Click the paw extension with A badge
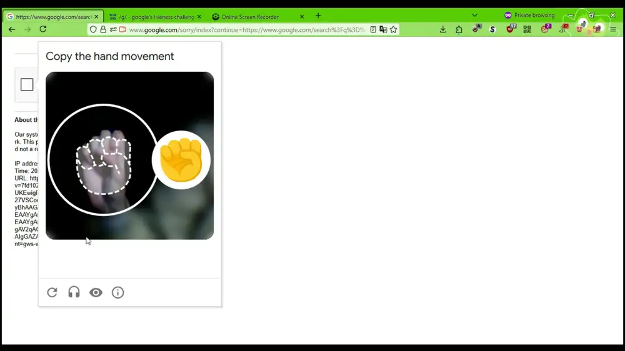The width and height of the screenshot is (625, 351). (x=476, y=28)
